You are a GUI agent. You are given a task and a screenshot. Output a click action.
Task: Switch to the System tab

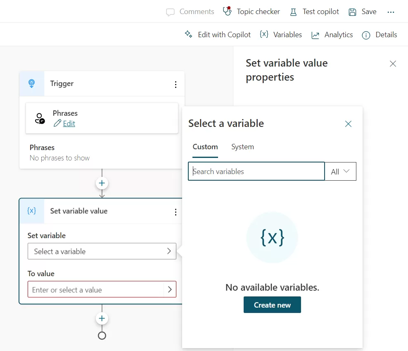click(242, 147)
